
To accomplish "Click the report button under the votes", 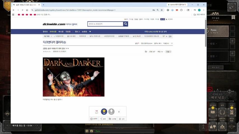I will coord(122,119).
